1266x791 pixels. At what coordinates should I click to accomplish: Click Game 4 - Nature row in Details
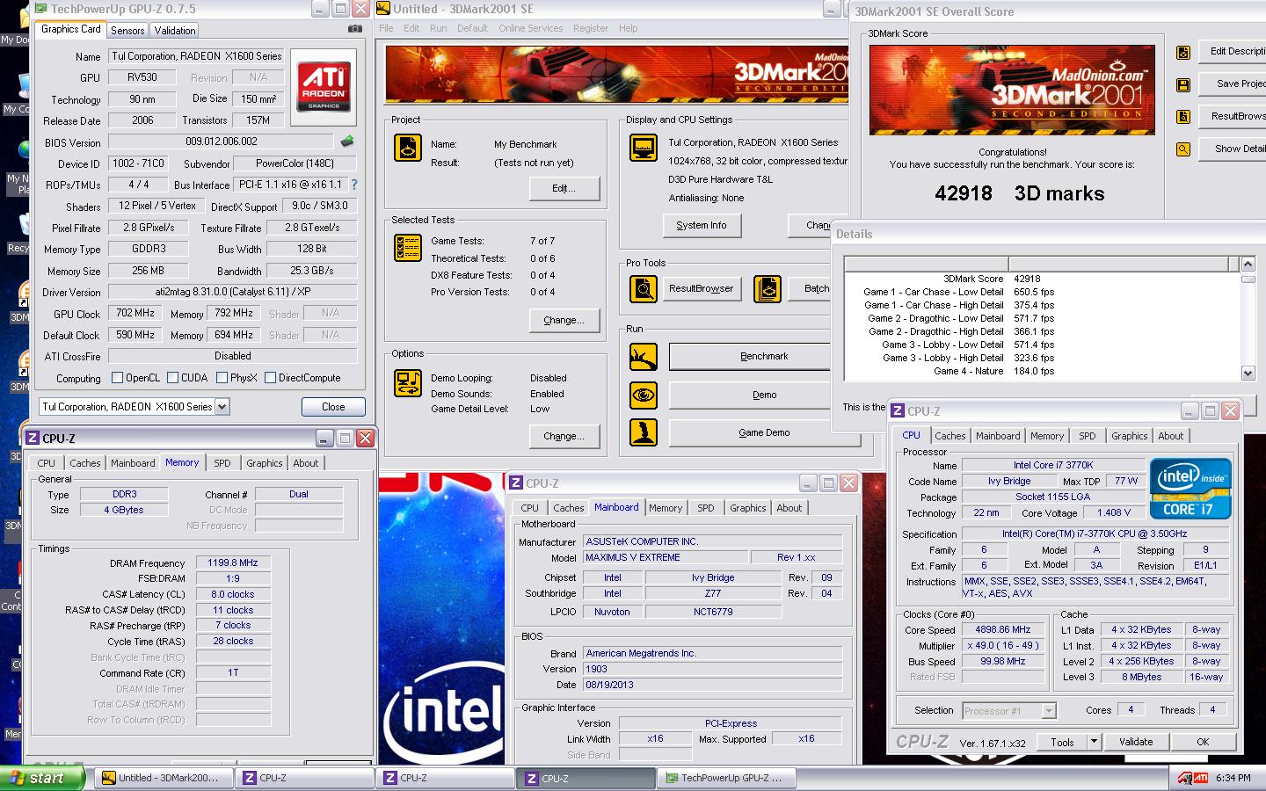(x=1041, y=371)
